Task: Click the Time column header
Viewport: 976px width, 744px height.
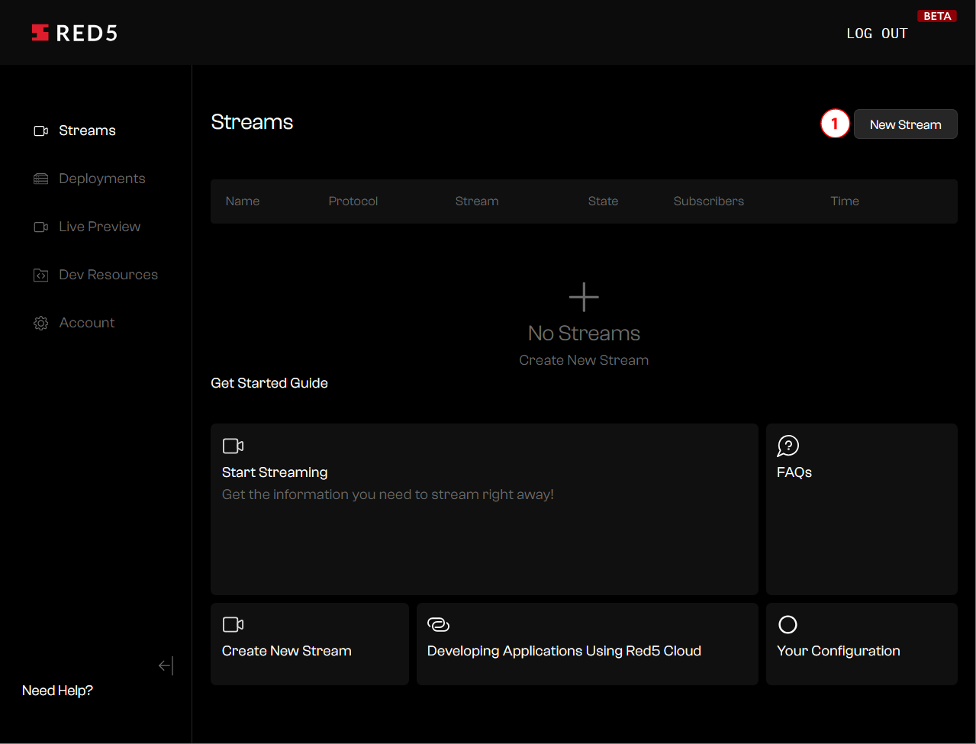Action: [x=845, y=201]
